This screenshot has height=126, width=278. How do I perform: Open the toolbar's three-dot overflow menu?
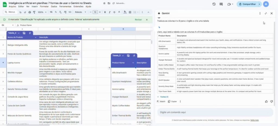[142, 12]
